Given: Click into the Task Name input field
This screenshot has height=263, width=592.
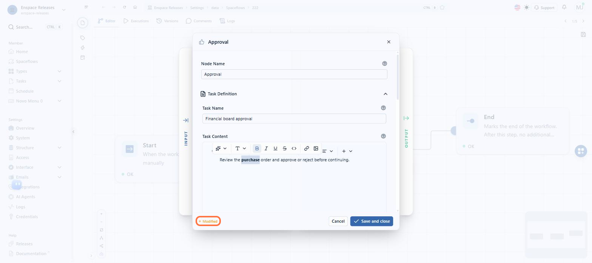Looking at the screenshot, I should click(x=294, y=119).
